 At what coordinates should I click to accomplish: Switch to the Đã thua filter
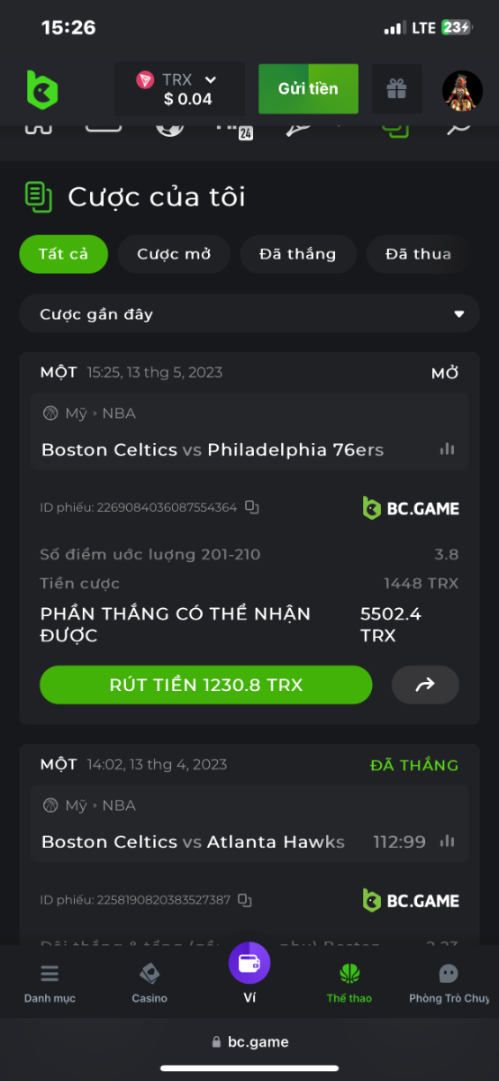[418, 254]
